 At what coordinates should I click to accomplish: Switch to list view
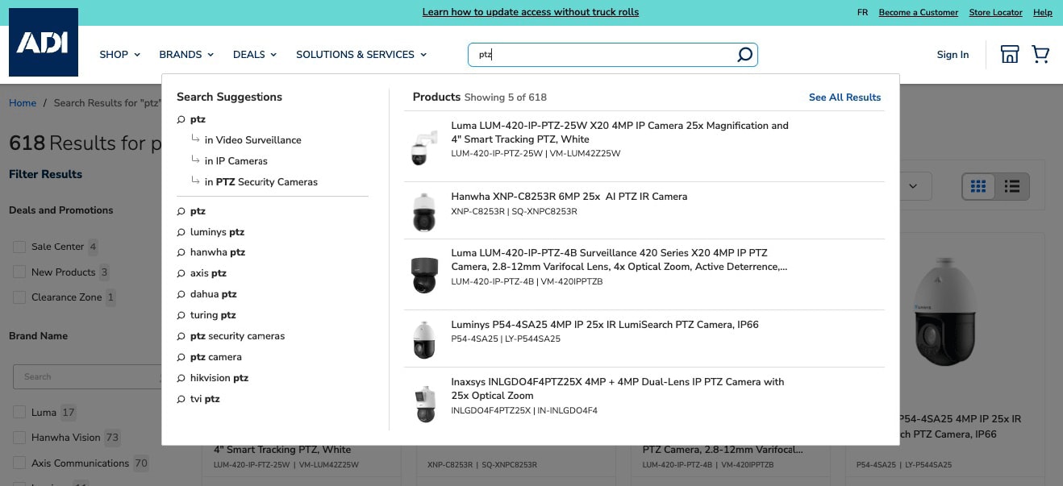pyautogui.click(x=1012, y=187)
